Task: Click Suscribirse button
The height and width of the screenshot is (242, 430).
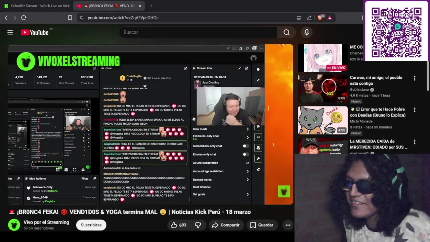Action: pos(91,225)
